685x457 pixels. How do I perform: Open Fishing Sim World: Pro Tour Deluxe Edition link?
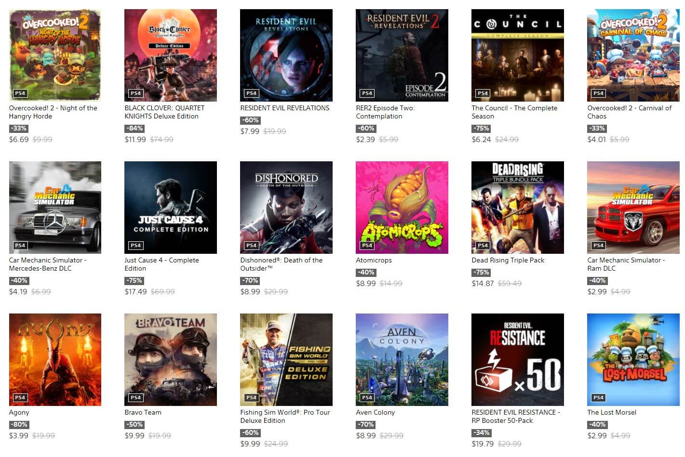[285, 417]
